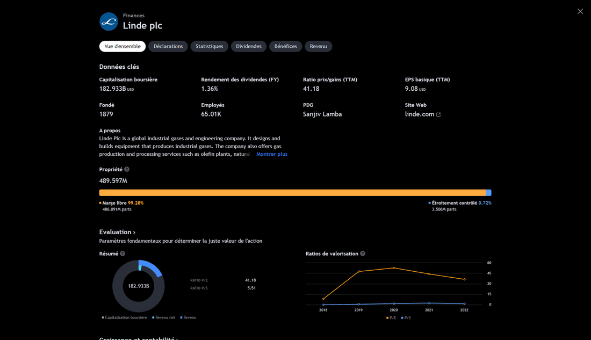The image size is (591, 340).
Task: Toggle the P/E legend in valuation chart
Action: pos(391,318)
